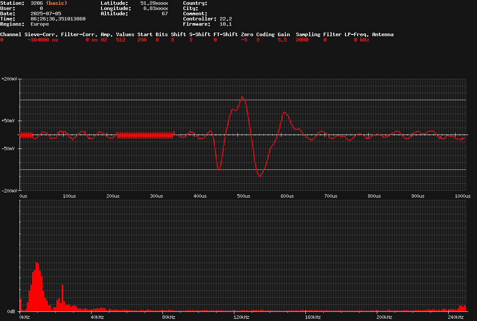477x321 pixels.
Task: Click the Sampling value 2000
Action: pos(302,40)
